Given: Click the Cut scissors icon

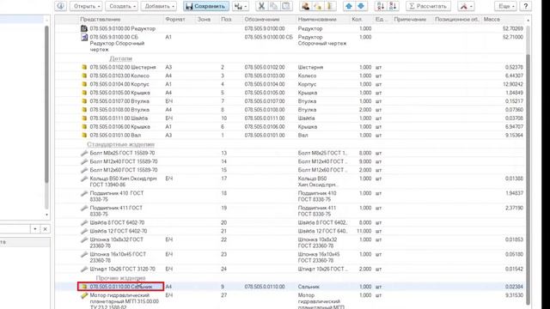Looking at the screenshot, I should [261, 6].
